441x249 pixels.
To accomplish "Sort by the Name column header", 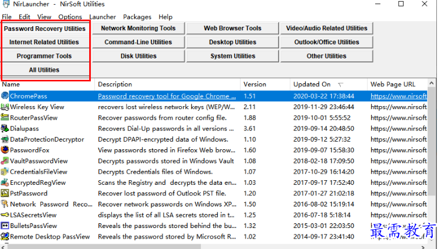I will coord(48,84).
